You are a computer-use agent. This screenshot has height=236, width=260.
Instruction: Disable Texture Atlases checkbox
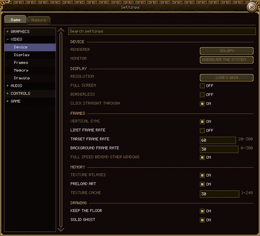coord(202,175)
